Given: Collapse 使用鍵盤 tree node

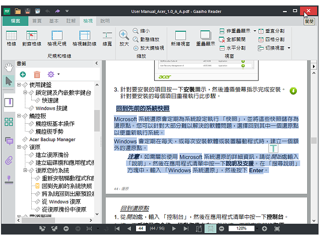Looking at the screenshot, I should pyautogui.click(x=19, y=84).
